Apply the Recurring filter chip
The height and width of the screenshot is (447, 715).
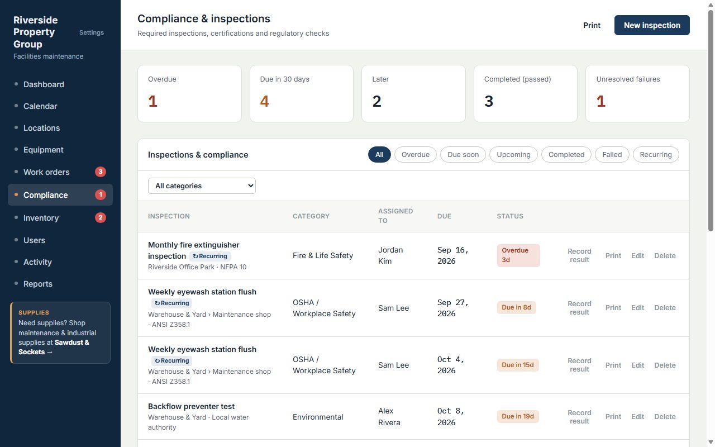656,155
